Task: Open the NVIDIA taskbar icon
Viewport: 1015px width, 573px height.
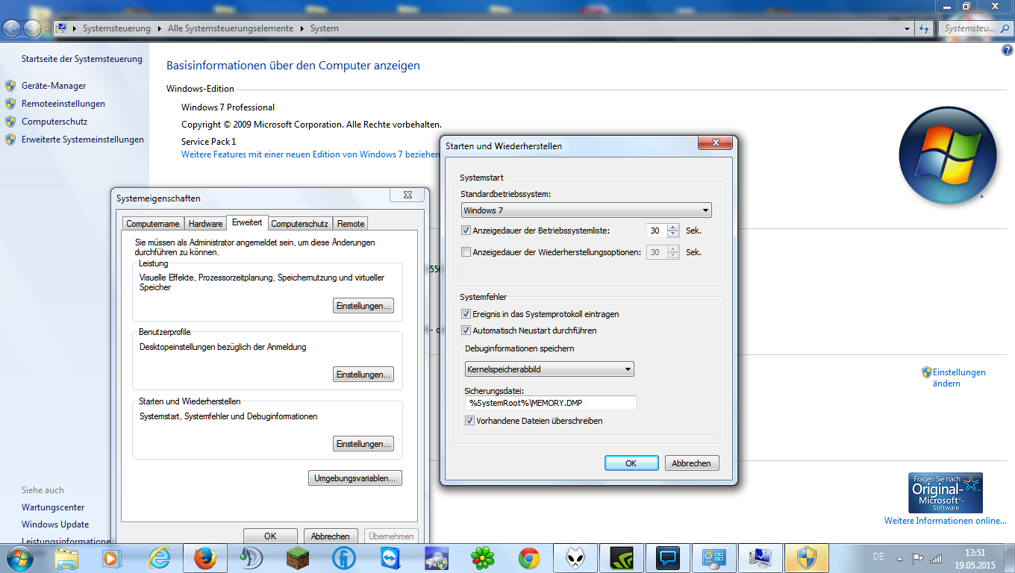Action: point(622,558)
